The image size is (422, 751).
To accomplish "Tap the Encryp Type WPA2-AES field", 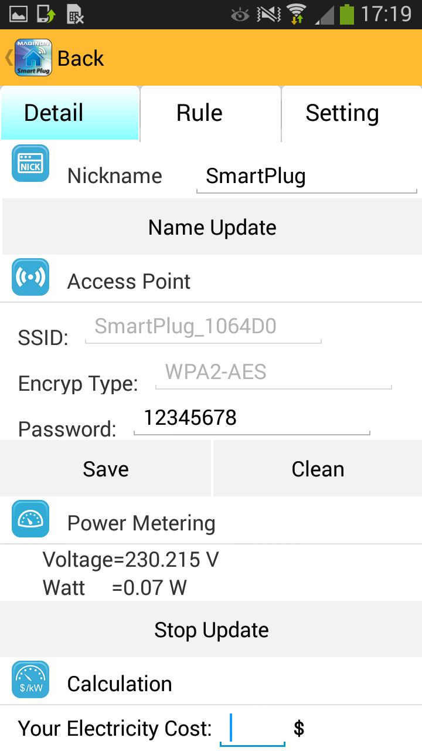I will tap(273, 373).
